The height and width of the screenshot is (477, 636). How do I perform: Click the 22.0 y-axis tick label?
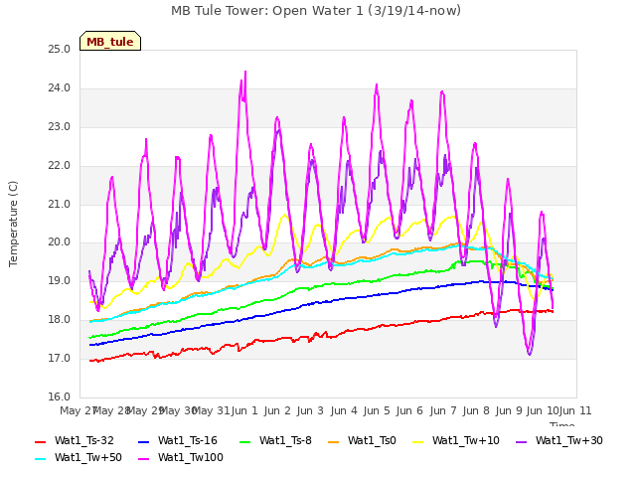pos(60,166)
